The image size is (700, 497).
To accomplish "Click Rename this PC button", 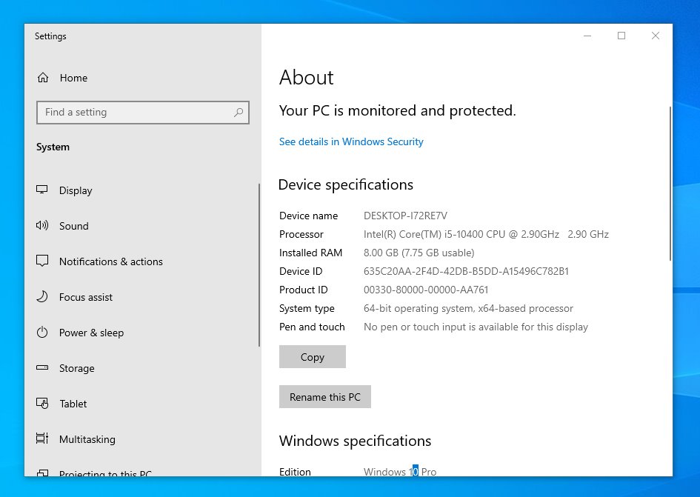I will coord(325,396).
